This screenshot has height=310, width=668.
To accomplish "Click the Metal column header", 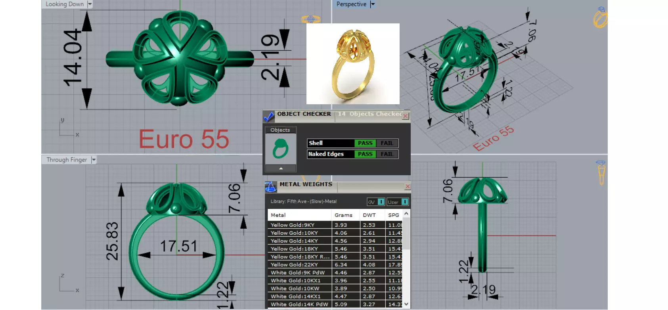I will click(x=300, y=215).
